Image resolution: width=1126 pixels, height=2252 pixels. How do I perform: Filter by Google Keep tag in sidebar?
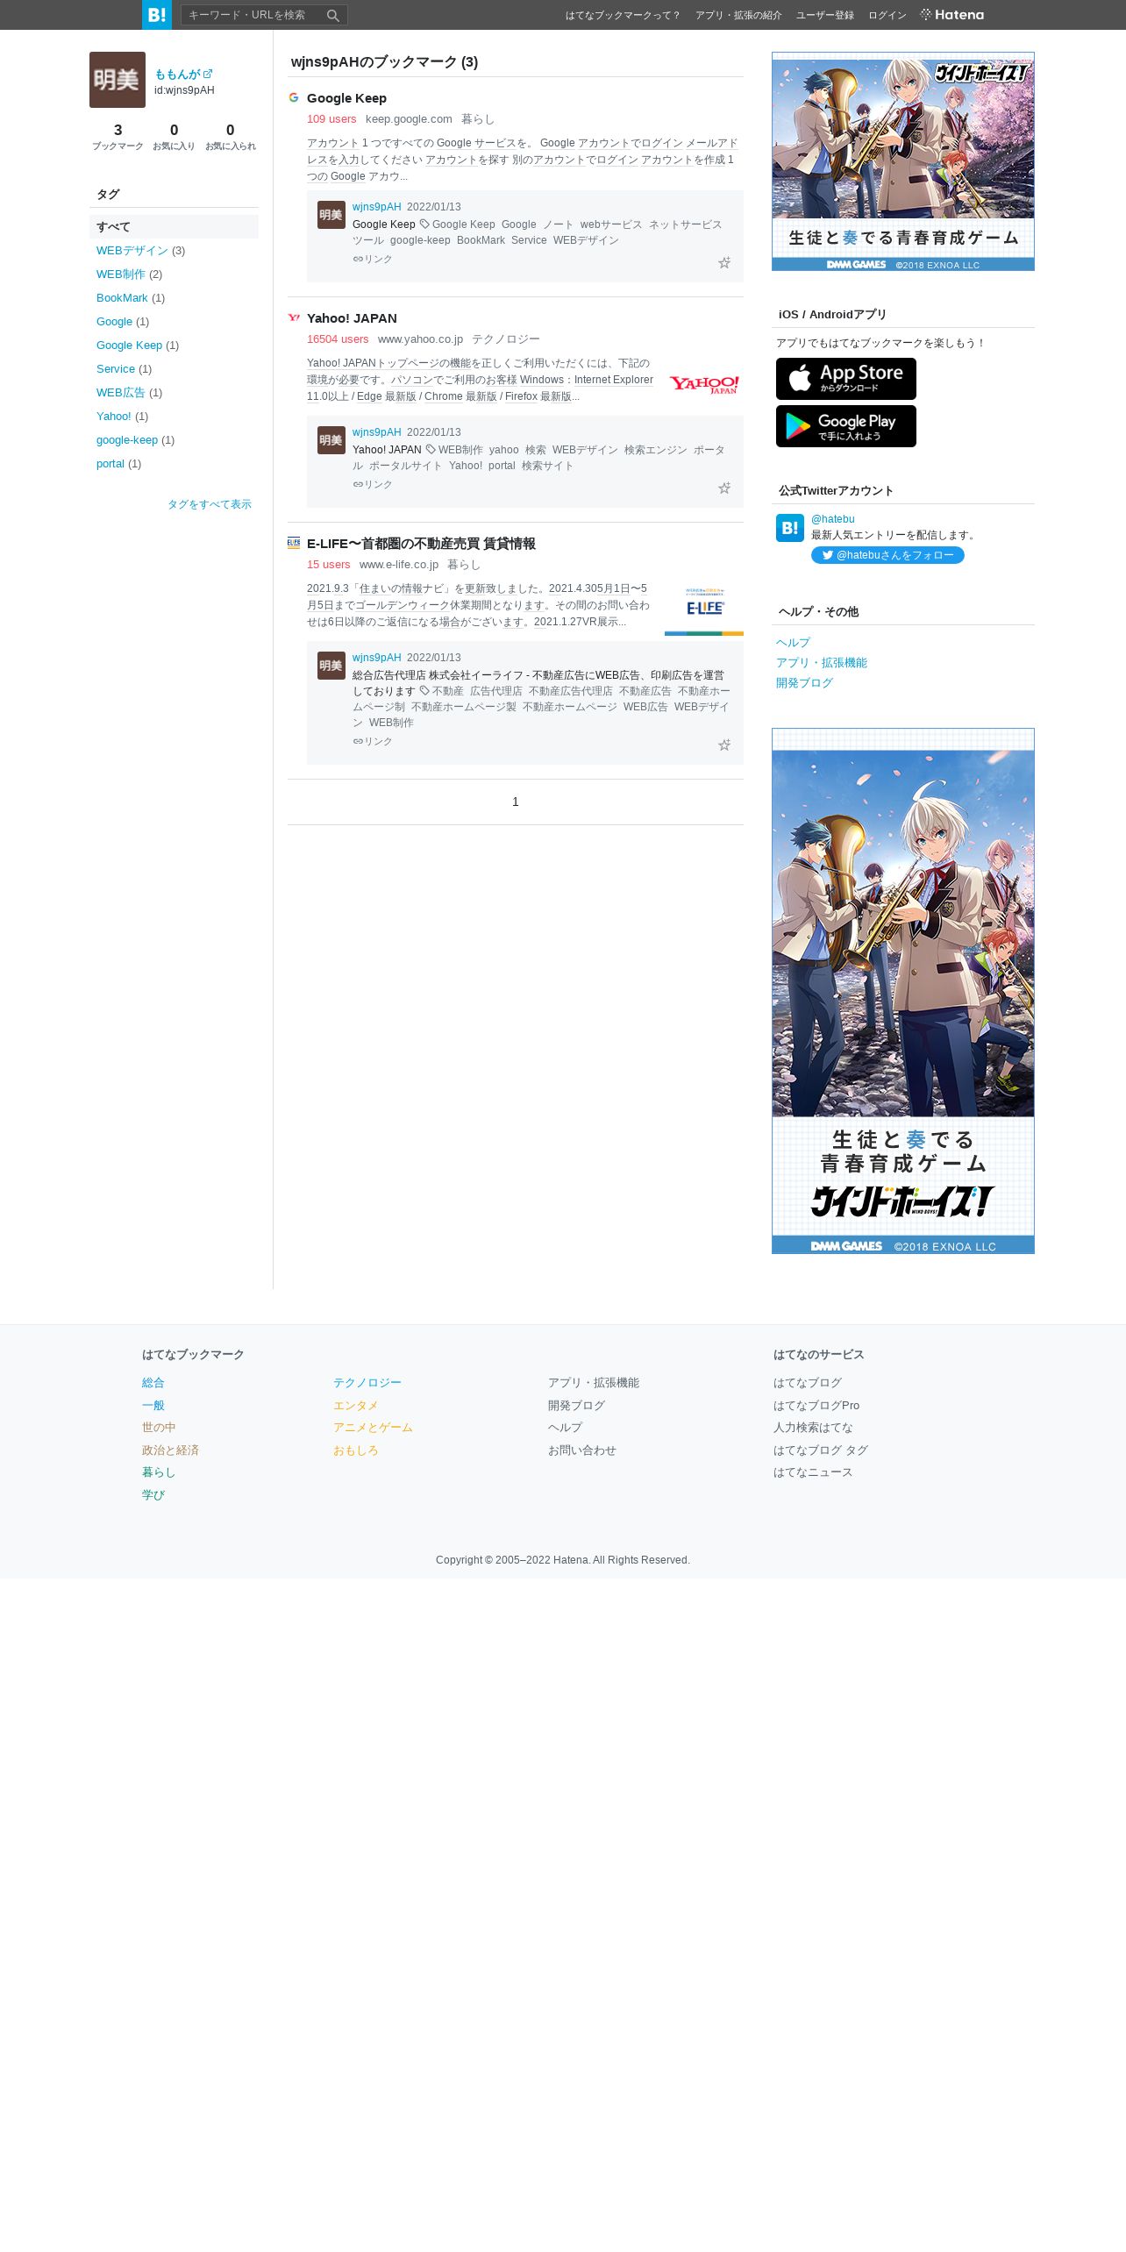[x=129, y=345]
